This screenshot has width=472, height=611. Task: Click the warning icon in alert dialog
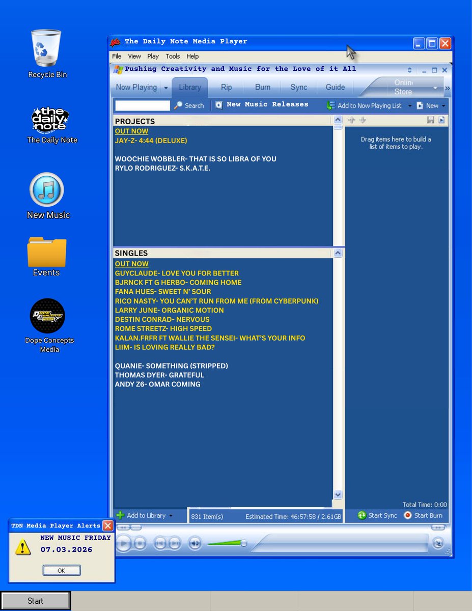[x=22, y=547]
